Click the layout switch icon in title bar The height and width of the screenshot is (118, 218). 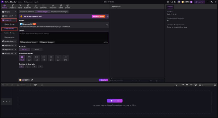click(168, 2)
